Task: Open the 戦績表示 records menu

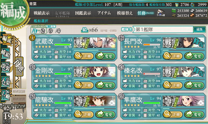Action: click(42, 13)
